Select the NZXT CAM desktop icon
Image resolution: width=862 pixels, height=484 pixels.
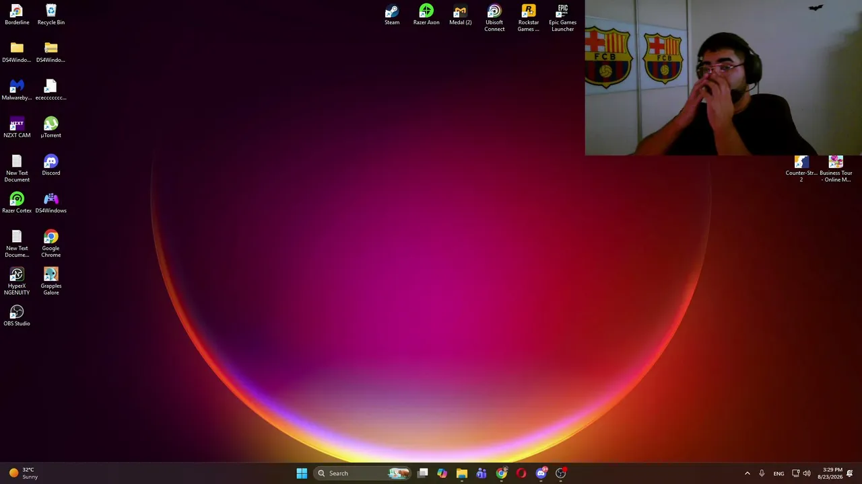point(17,128)
